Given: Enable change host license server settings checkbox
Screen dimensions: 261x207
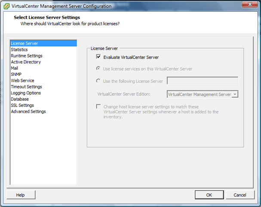Looking at the screenshot, I should pos(99,107).
